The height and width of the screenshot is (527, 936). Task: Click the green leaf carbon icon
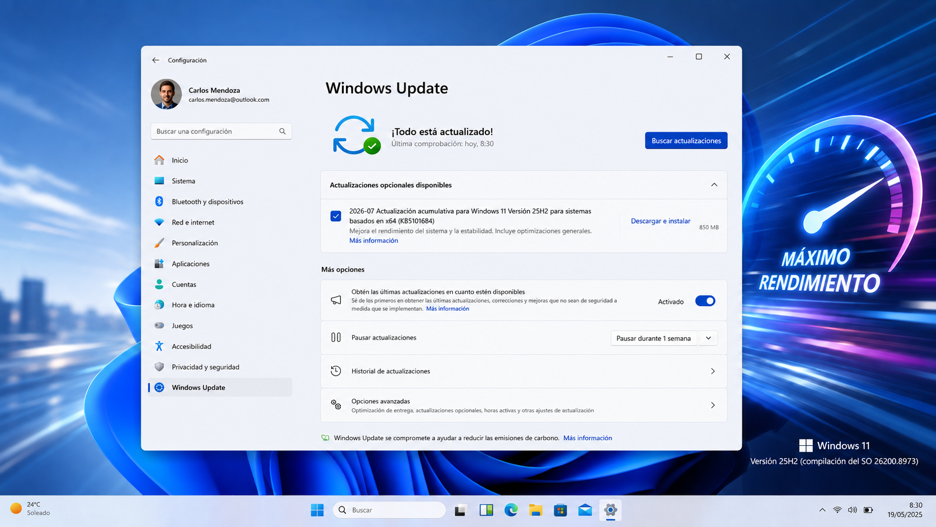point(325,438)
